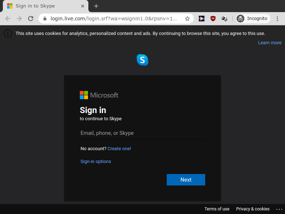The image size is (285, 214).
Task: Open Chrome's three-dot menu
Action: coord(277,19)
